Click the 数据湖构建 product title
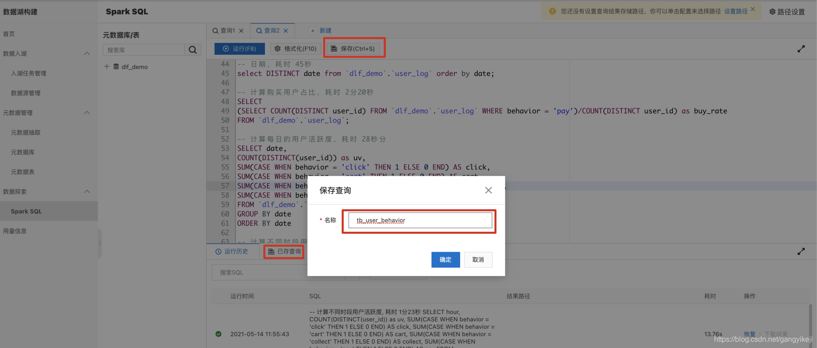The width and height of the screenshot is (817, 348). (20, 12)
